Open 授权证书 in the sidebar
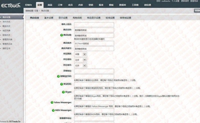 [6, 48]
